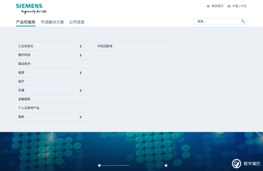The height and width of the screenshot is (171, 263).
Task: Expand the 工业自动化 submenu chevron
Action: click(81, 46)
